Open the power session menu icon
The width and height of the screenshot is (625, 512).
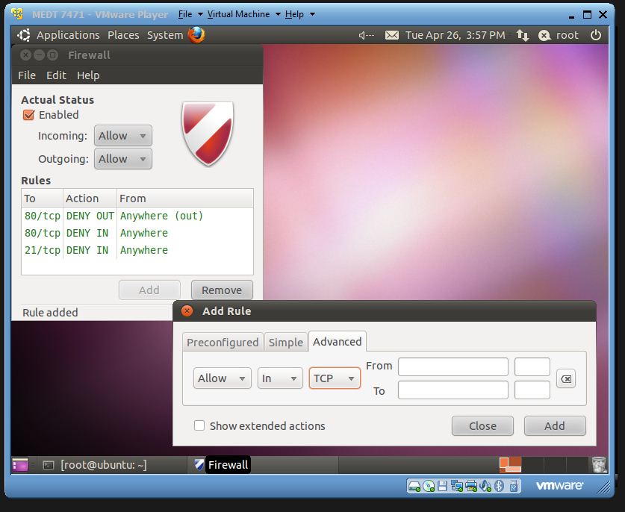(x=595, y=35)
